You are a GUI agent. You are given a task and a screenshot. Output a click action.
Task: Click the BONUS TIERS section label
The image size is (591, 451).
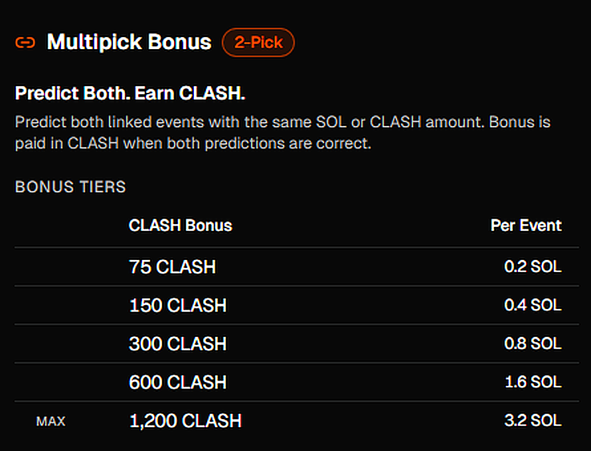70,187
